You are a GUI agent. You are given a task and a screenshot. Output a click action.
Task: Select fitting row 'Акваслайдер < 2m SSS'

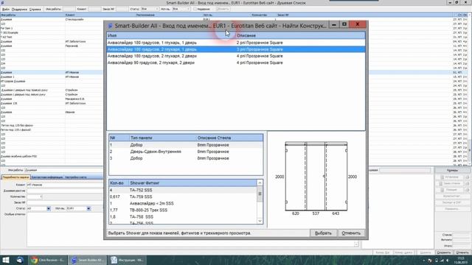click(x=183, y=203)
